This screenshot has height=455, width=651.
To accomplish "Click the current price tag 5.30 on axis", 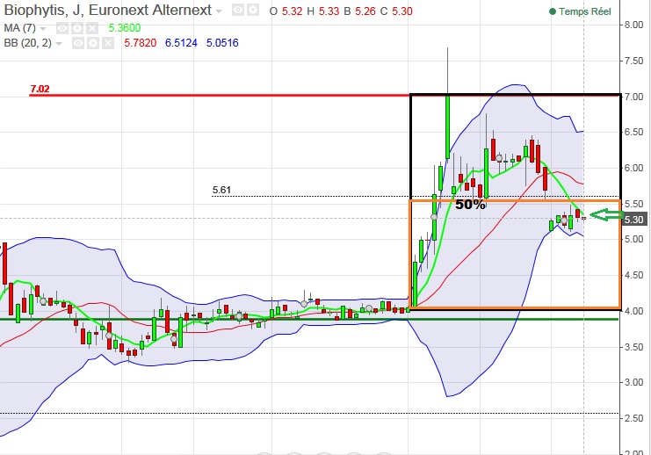I will pos(634,220).
